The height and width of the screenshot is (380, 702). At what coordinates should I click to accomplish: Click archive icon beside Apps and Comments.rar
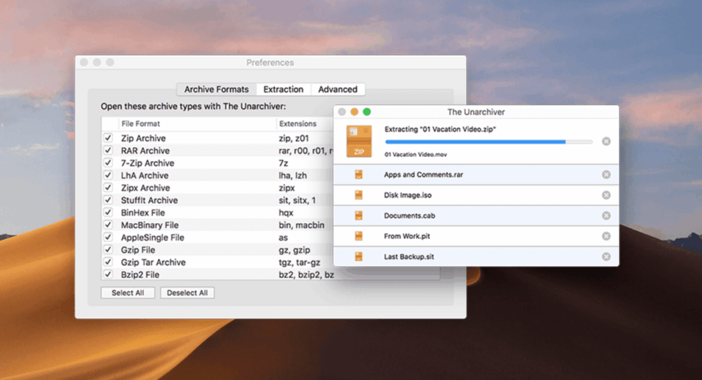[359, 175]
